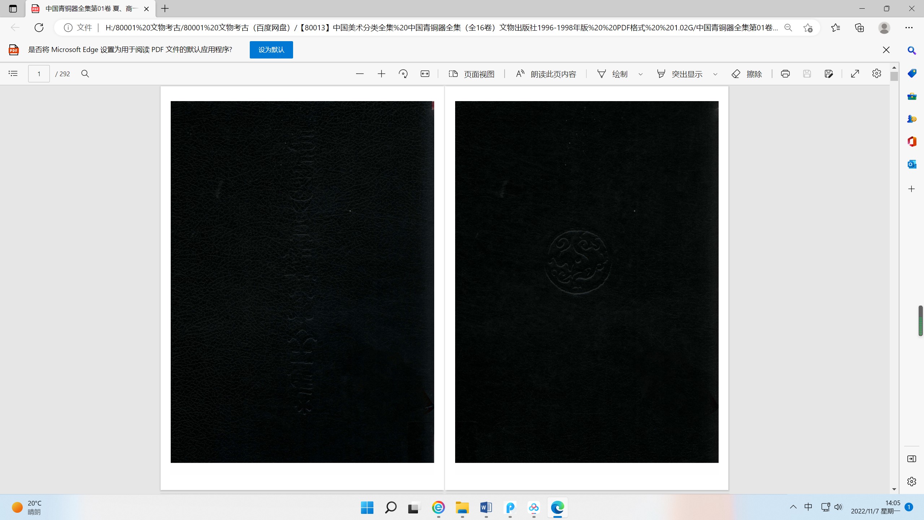924x520 pixels.
Task: Expand the 绘制 draw options dropdown
Action: pos(641,74)
